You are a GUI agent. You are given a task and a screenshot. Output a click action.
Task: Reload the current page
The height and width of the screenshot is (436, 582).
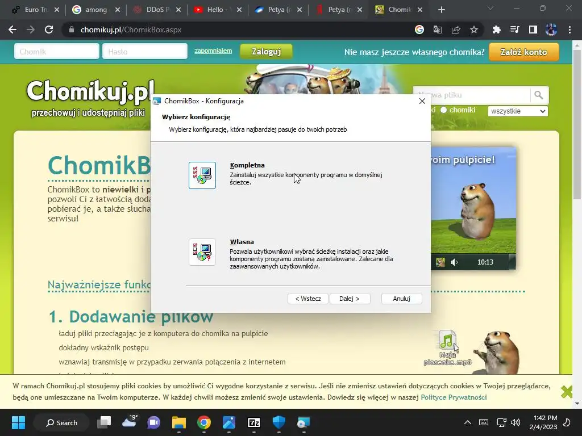coord(49,30)
